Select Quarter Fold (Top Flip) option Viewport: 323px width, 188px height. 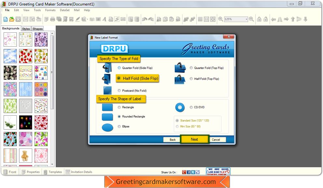[207, 68]
